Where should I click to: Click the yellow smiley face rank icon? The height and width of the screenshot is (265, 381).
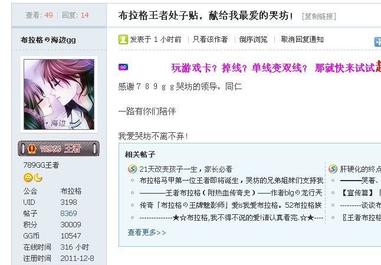28,178
